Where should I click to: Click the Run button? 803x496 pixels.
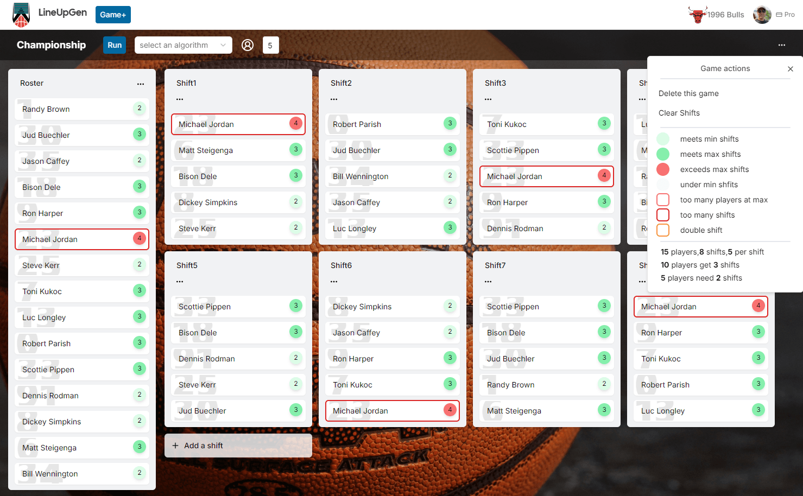[x=114, y=45]
